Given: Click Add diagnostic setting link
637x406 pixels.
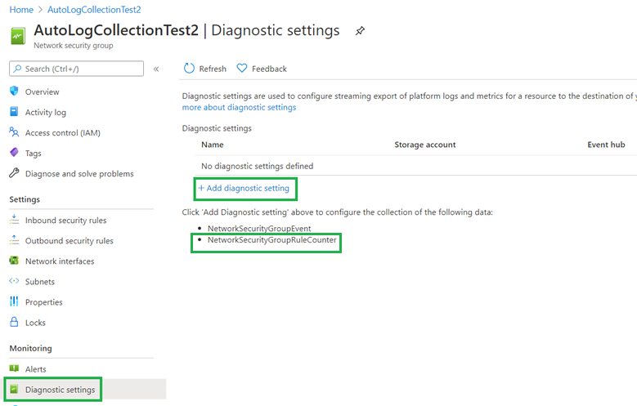Looking at the screenshot, I should [x=244, y=188].
